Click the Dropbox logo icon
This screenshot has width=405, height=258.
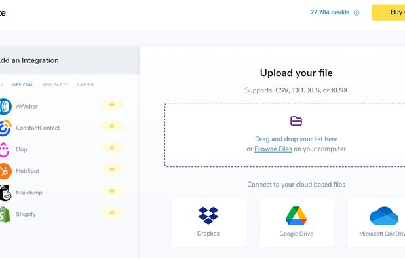208,215
